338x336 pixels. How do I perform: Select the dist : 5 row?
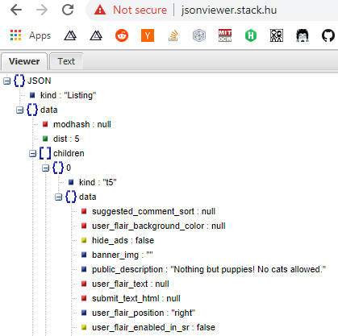point(66,139)
